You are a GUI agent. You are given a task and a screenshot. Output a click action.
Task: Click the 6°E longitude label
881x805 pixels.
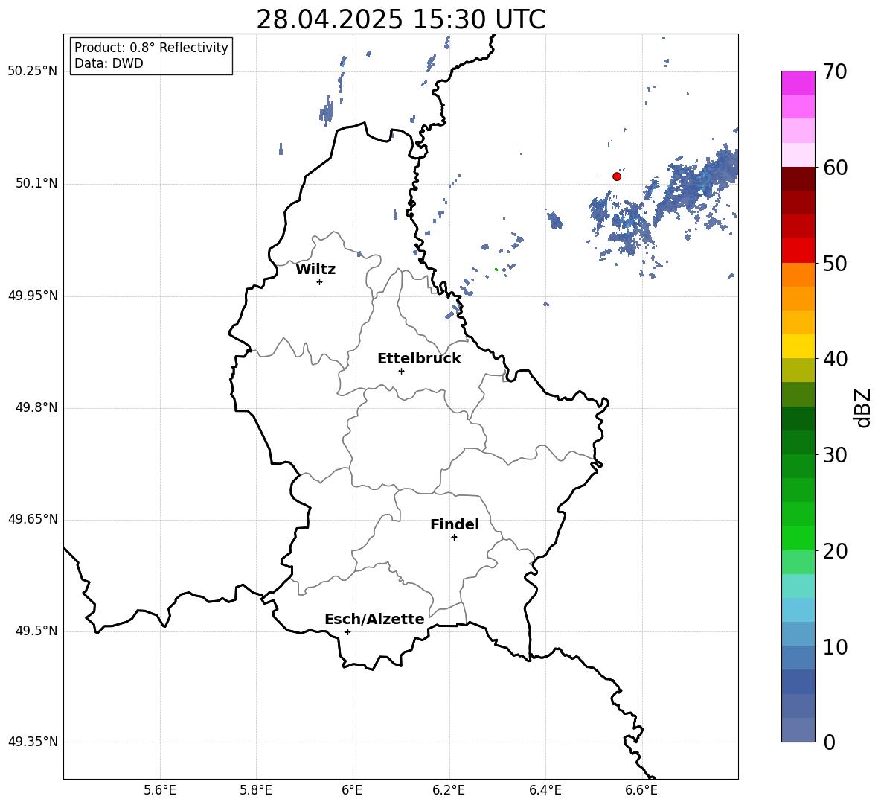pos(352,790)
